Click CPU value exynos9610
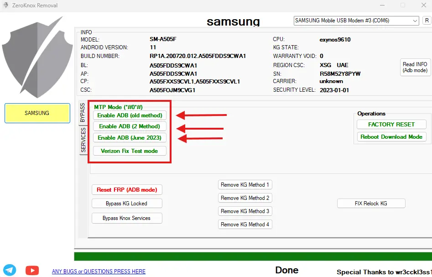 [335, 39]
